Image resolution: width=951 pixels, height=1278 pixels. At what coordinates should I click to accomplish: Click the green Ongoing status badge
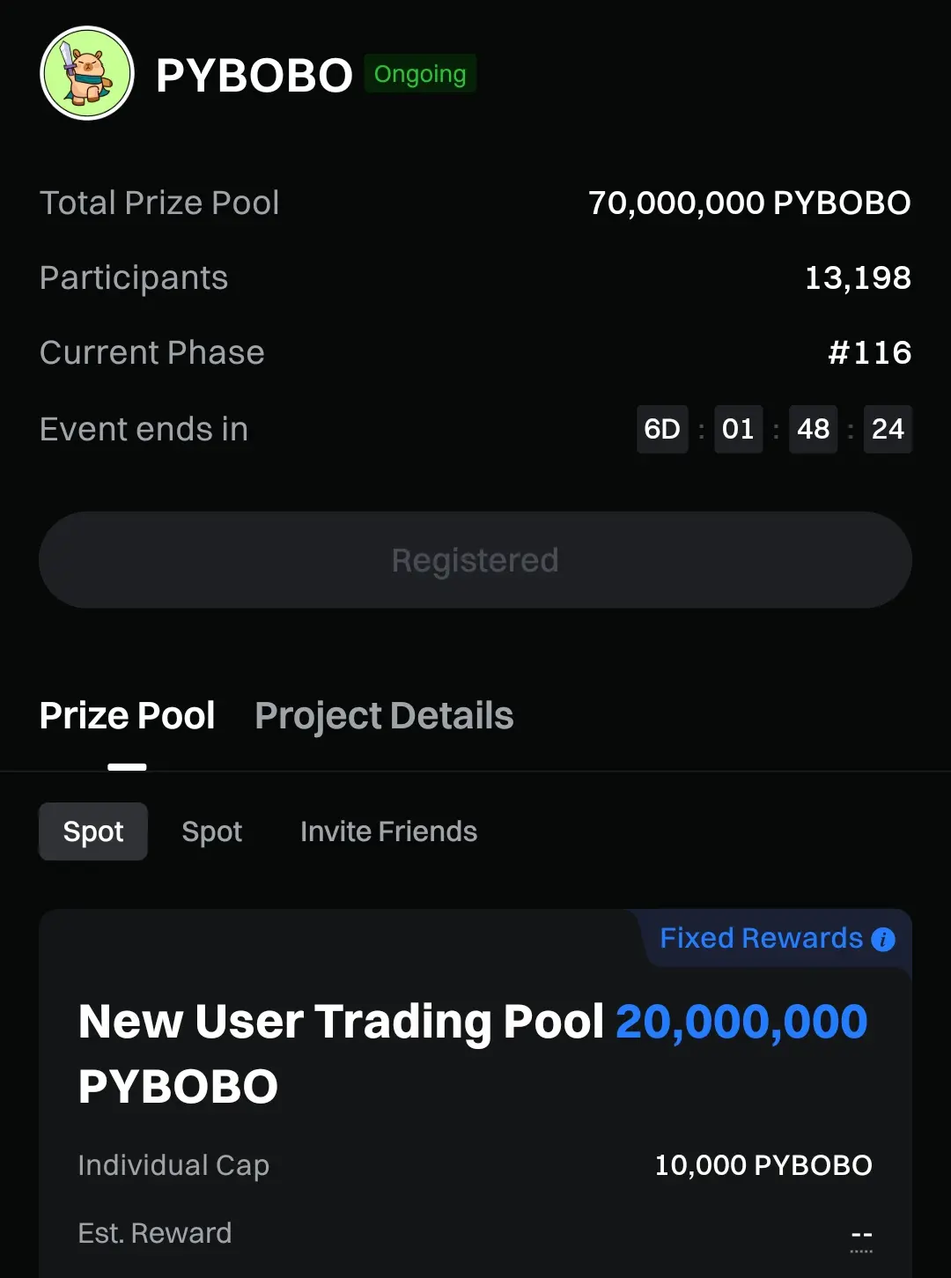[x=420, y=74]
